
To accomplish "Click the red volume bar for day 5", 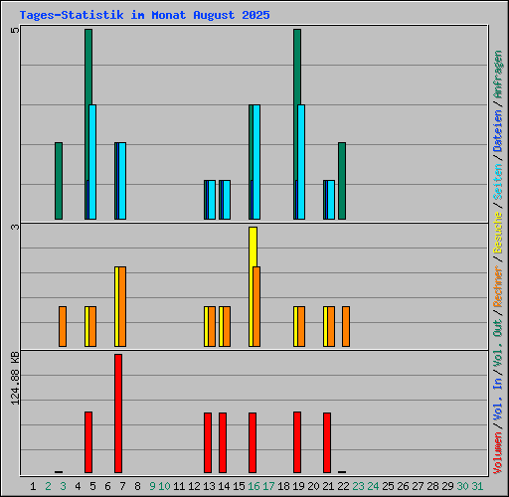I will 88,442.
